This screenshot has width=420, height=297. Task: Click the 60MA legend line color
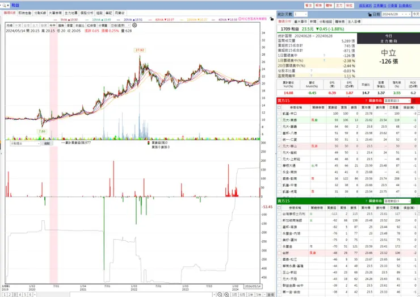tap(150, 20)
